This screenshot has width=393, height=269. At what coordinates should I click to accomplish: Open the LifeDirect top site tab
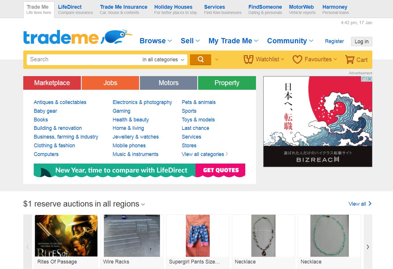tap(75, 9)
